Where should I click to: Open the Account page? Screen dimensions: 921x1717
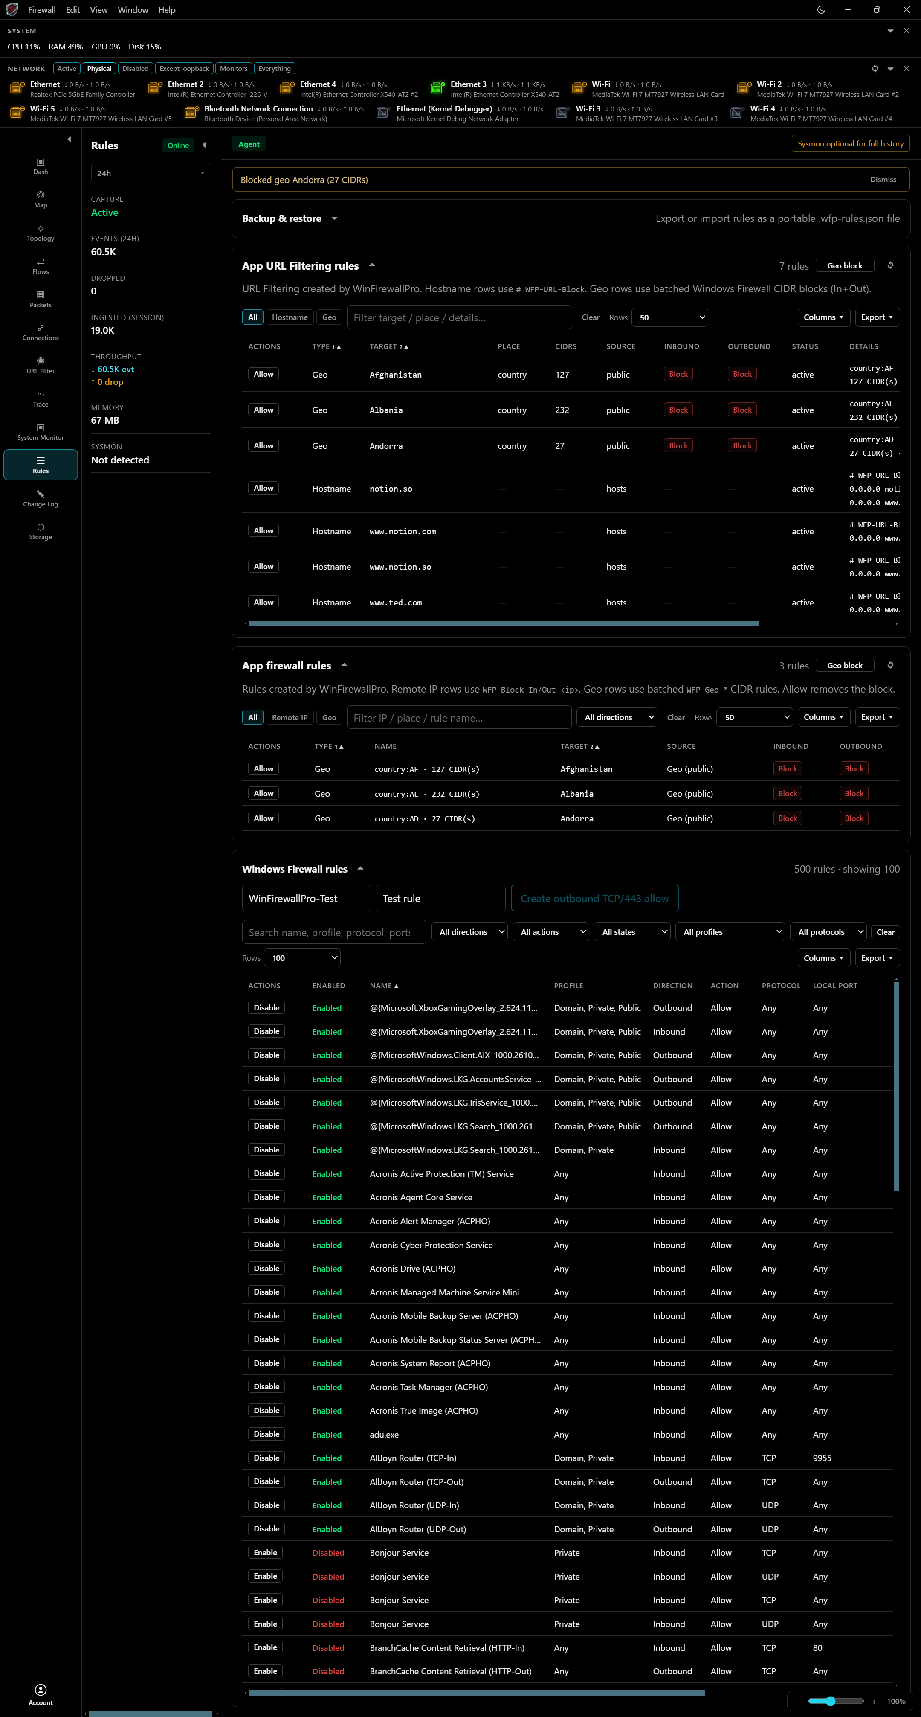(x=41, y=1694)
